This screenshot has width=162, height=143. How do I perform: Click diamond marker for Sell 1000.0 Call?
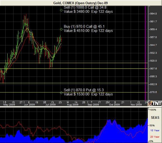point(61,10)
